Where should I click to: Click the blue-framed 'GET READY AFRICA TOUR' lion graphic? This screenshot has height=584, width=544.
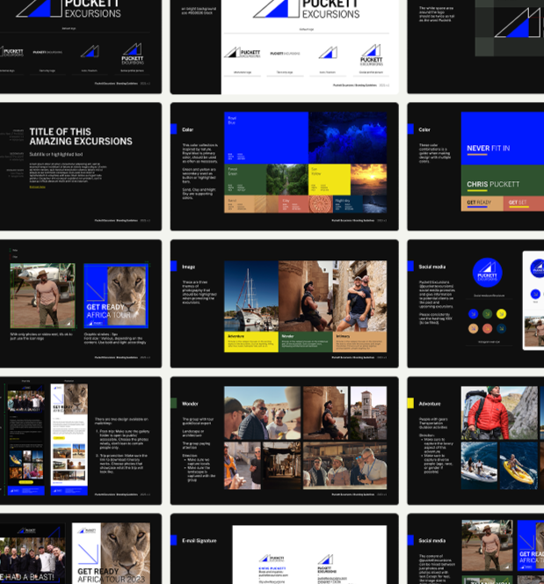(116, 296)
